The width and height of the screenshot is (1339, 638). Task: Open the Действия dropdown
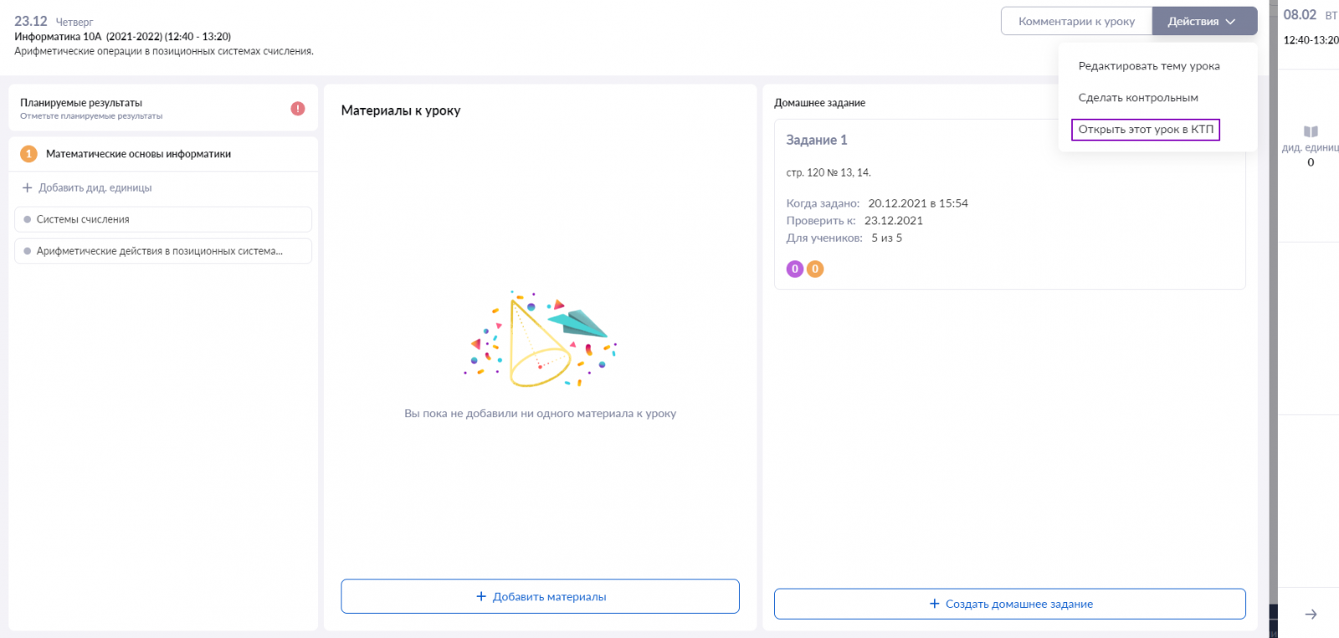pos(1204,22)
